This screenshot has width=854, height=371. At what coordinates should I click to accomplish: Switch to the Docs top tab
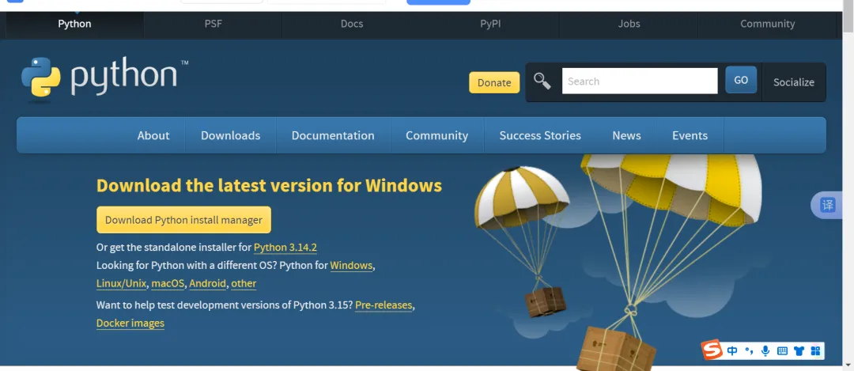tap(352, 24)
